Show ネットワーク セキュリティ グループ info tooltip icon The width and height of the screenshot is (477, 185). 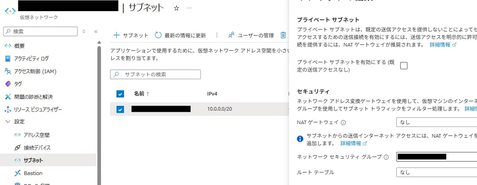coord(386,157)
